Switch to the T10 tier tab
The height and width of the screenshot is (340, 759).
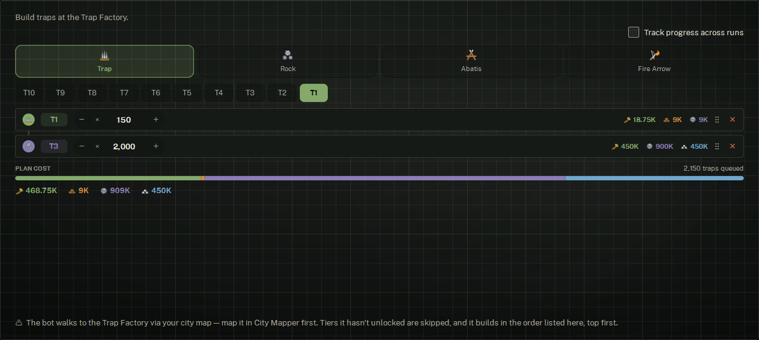point(29,93)
